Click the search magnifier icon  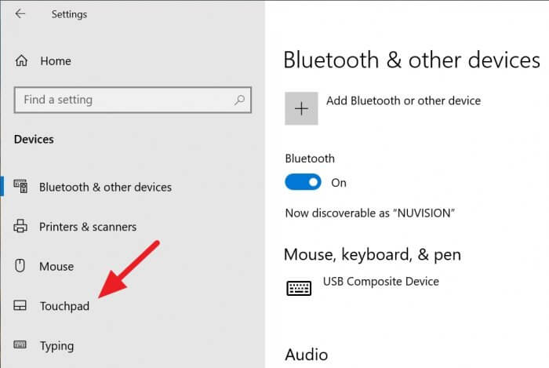pyautogui.click(x=239, y=100)
